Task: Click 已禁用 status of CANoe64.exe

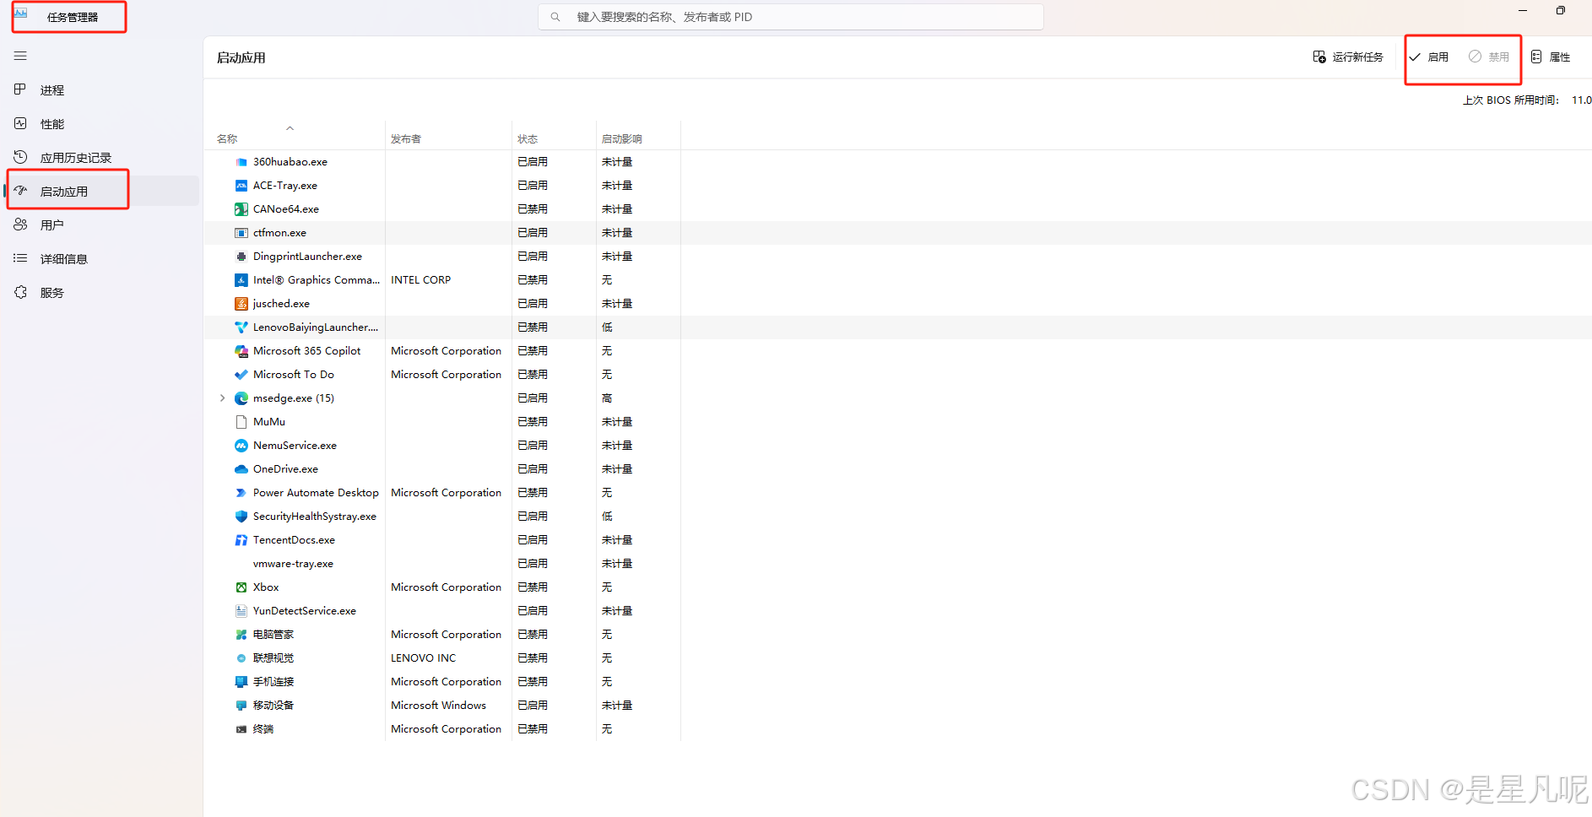Action: pyautogui.click(x=533, y=209)
